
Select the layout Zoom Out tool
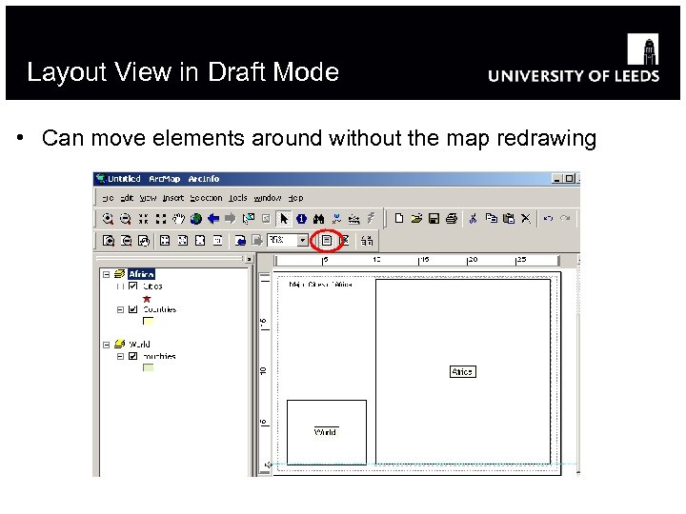tap(127, 241)
